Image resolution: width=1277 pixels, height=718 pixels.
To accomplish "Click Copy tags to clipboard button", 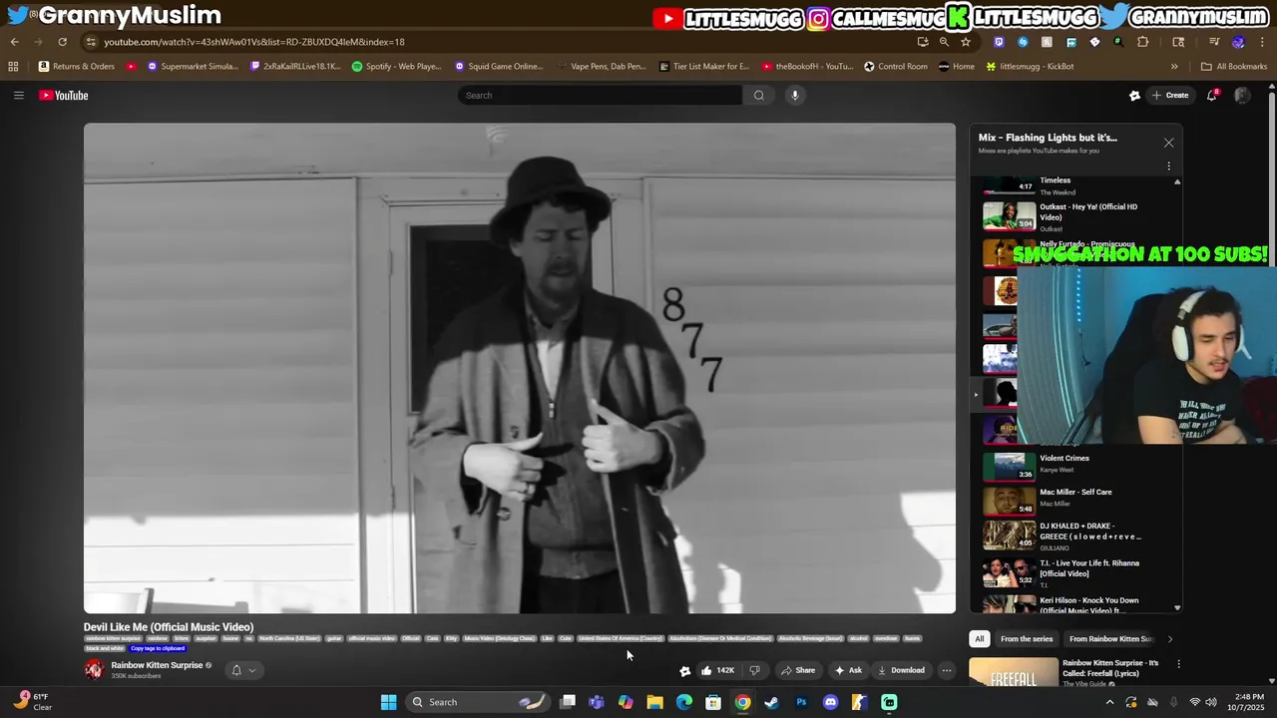I will (x=158, y=648).
